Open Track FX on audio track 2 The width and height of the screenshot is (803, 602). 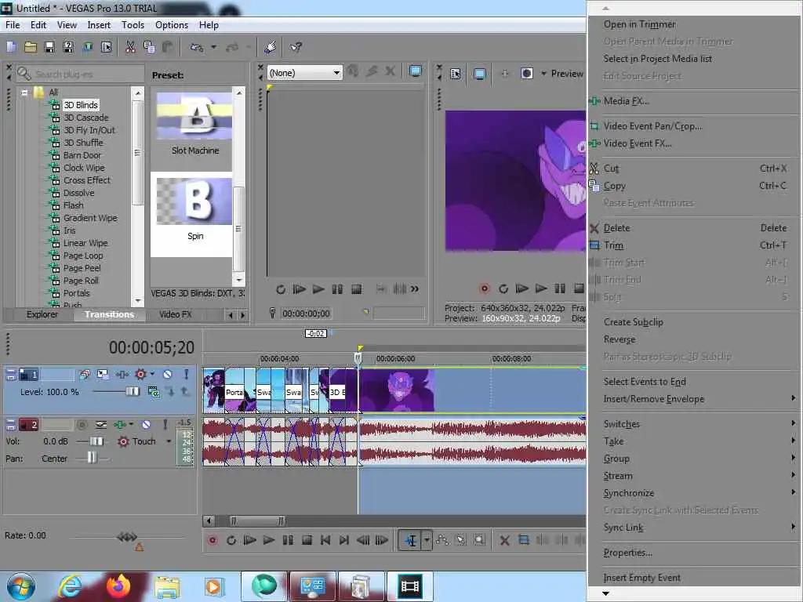click(x=119, y=424)
